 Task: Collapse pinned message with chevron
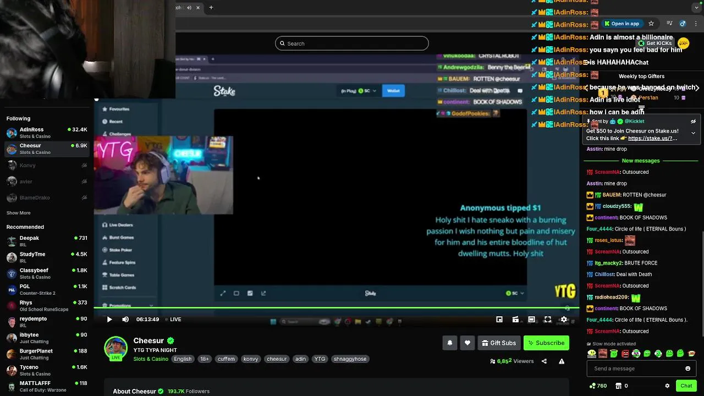[693, 133]
